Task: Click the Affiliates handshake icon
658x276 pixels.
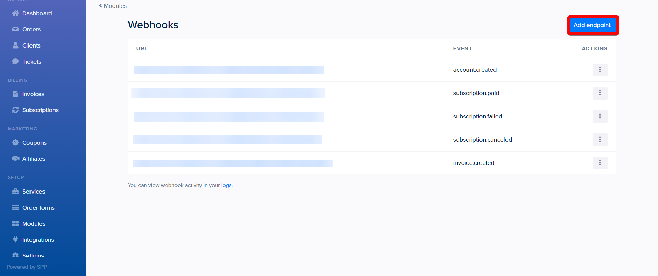Action: 15,158
